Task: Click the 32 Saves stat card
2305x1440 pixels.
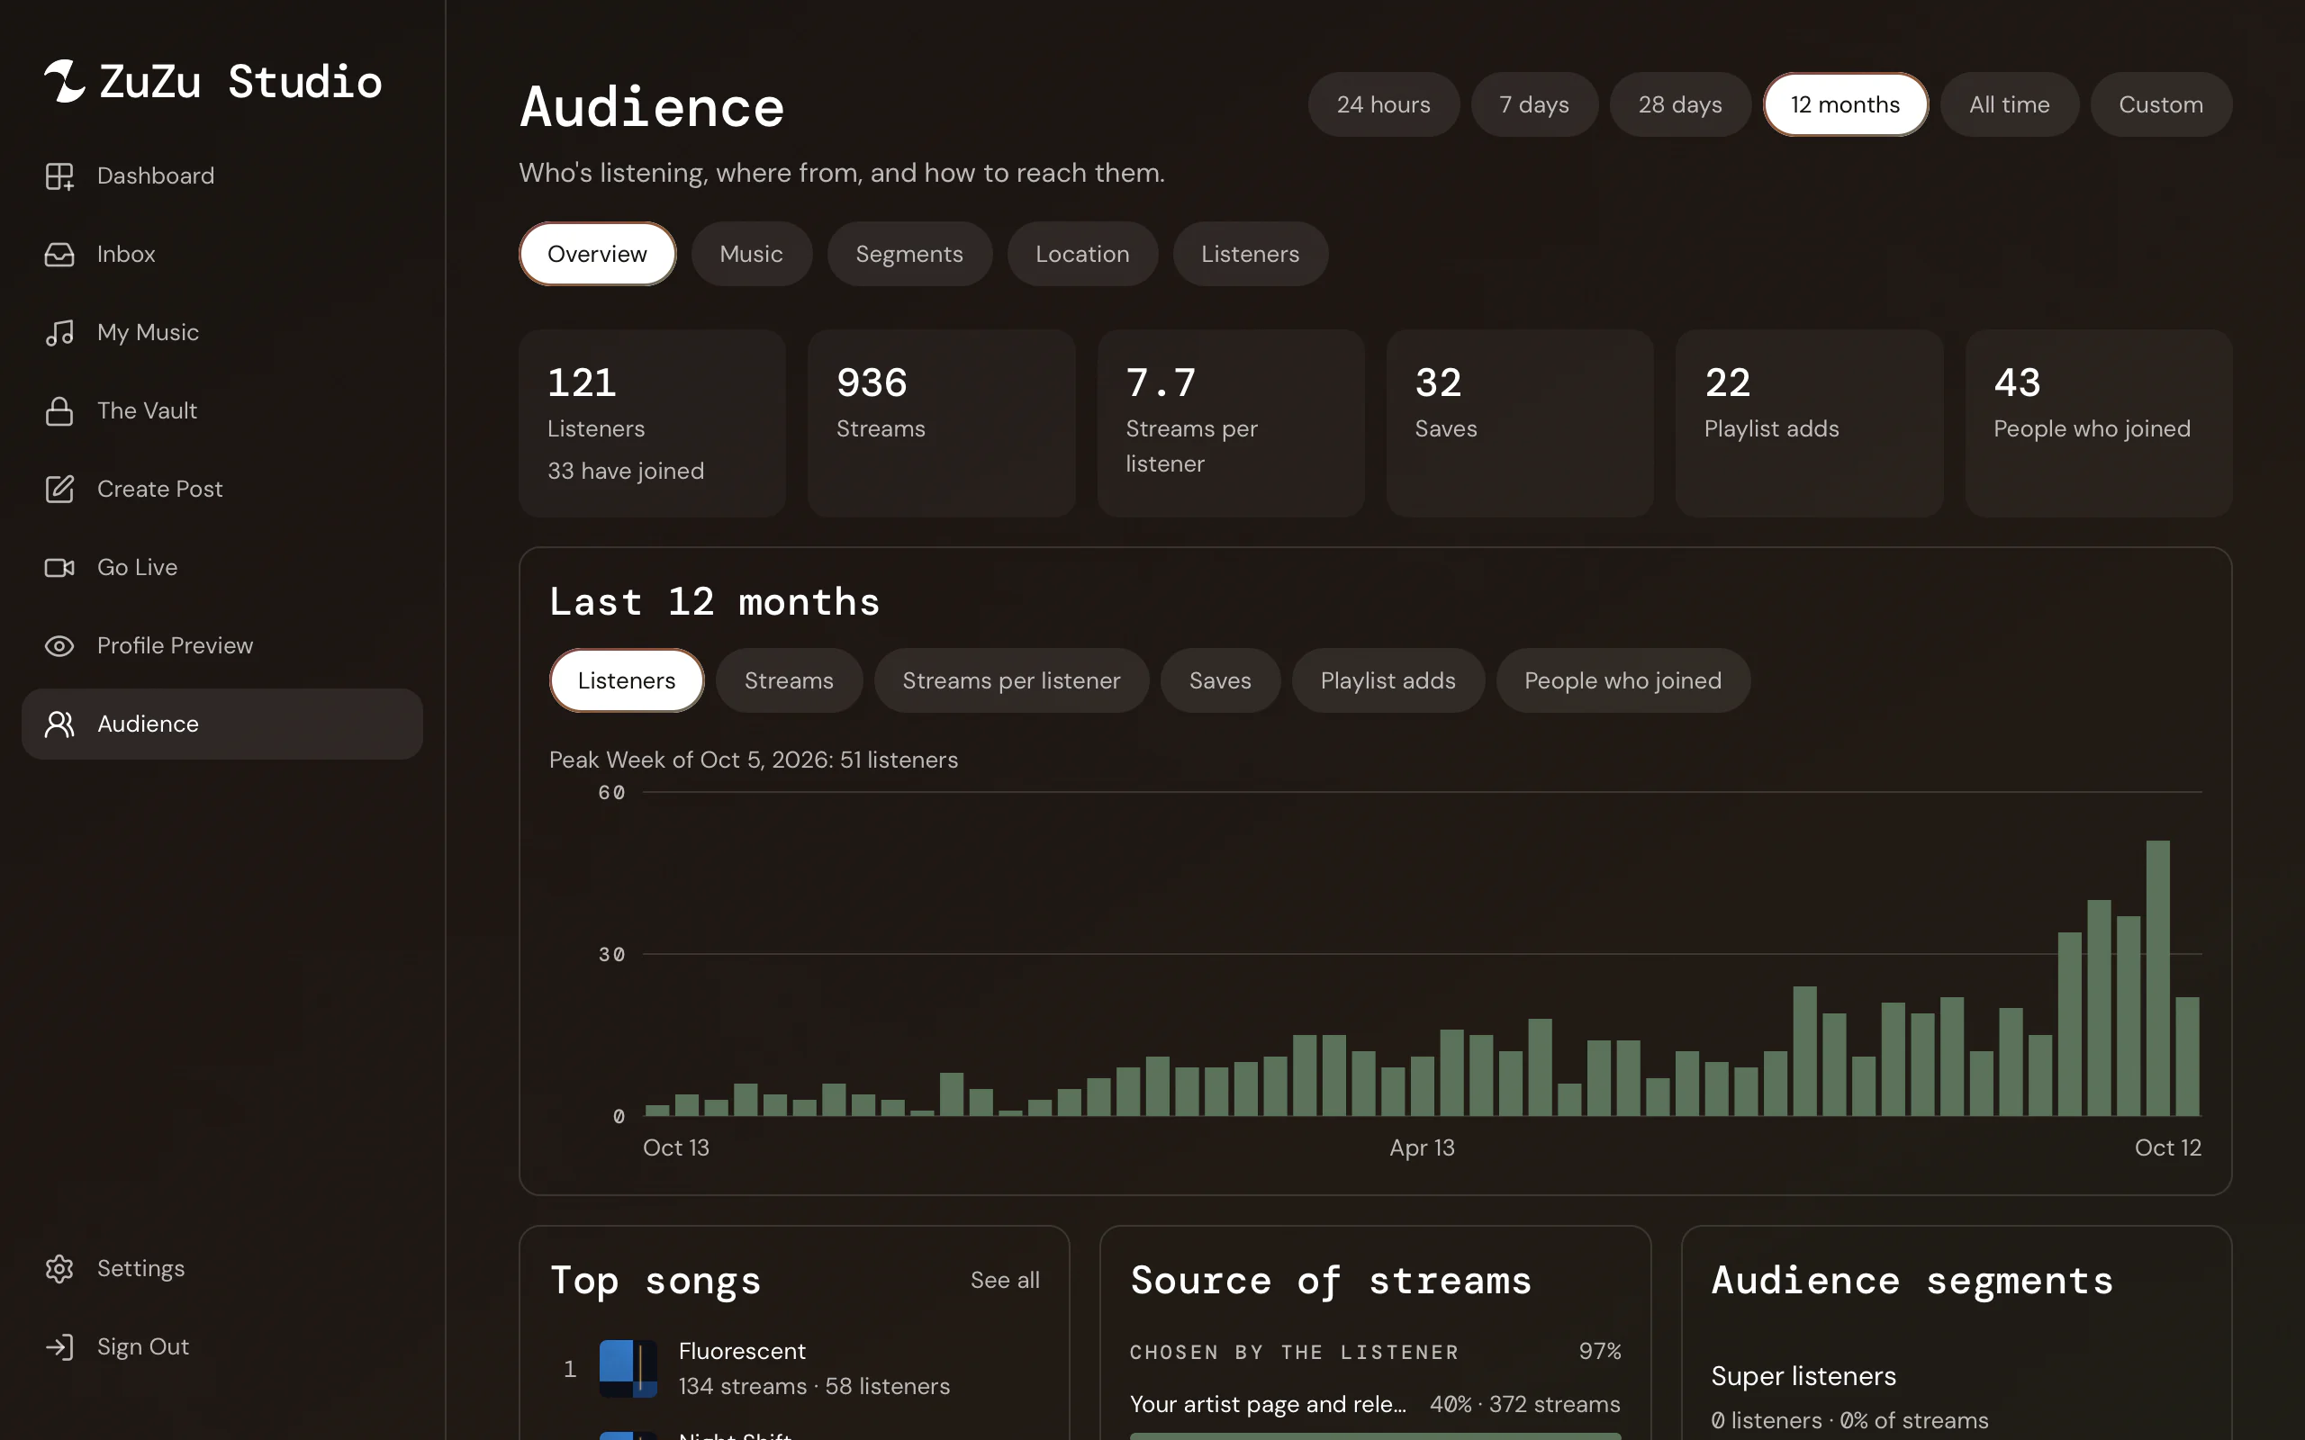Action: pyautogui.click(x=1520, y=424)
